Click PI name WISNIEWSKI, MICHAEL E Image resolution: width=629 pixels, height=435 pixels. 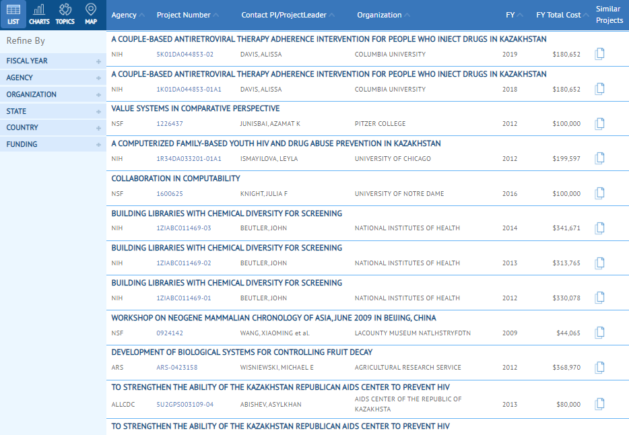coord(277,368)
